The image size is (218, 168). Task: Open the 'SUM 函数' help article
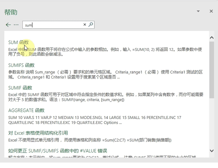click(19, 42)
